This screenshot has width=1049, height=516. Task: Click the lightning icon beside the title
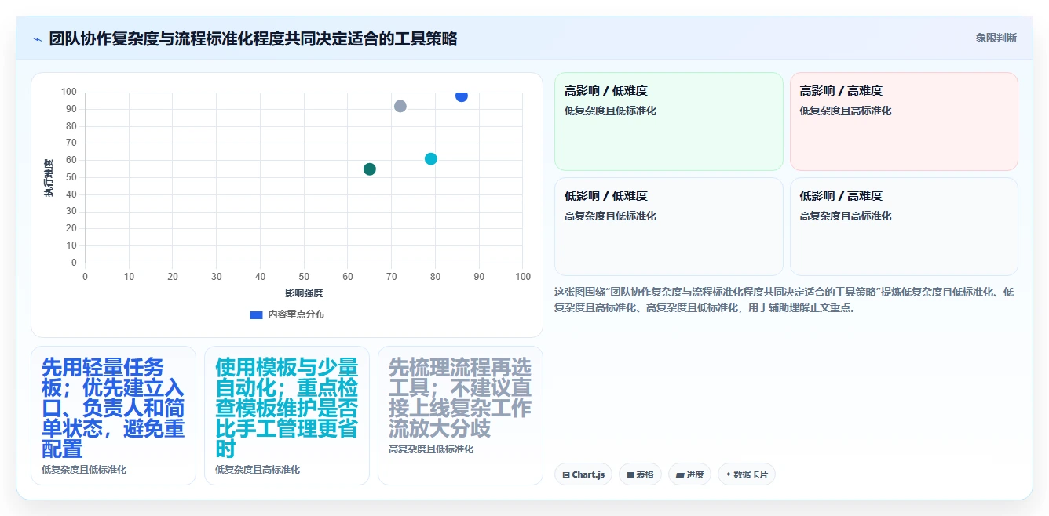coord(37,38)
